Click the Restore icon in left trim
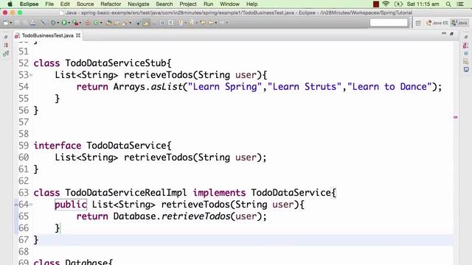 (6, 37)
